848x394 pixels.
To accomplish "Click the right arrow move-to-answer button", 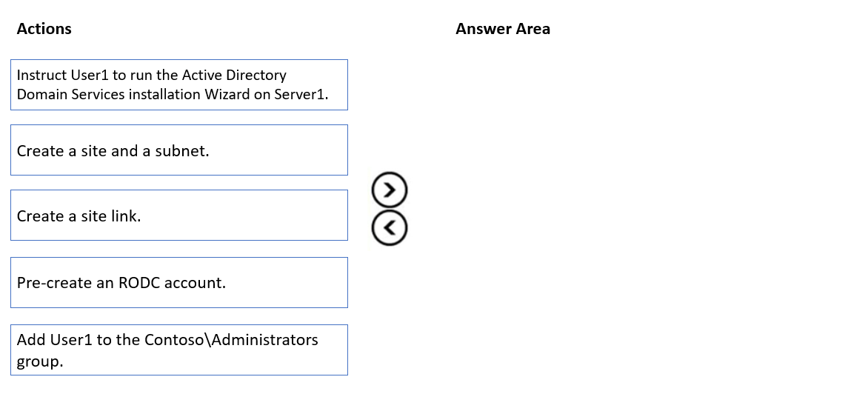I will tap(389, 190).
